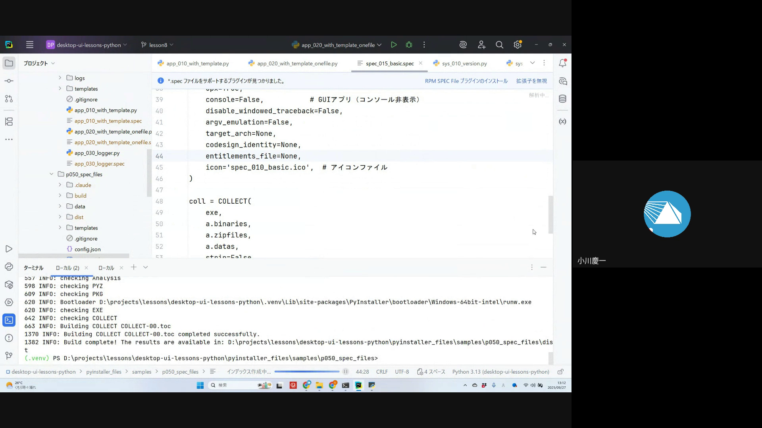The width and height of the screenshot is (762, 428).
Task: Open the lesson8 branch dropdown
Action: pos(158,45)
